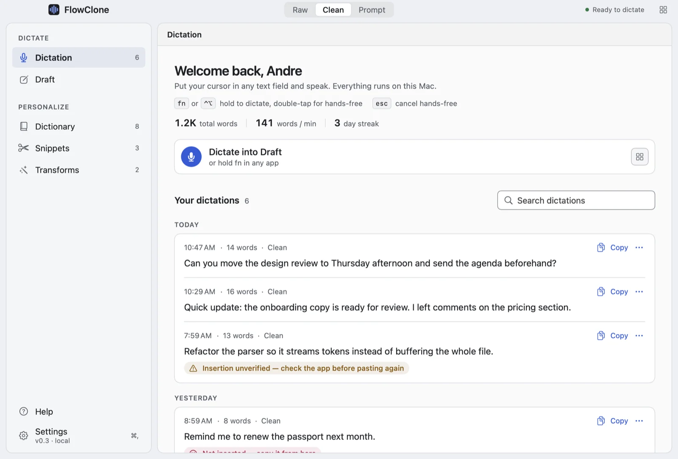Image resolution: width=678 pixels, height=459 pixels.
Task: Click the Insertion unverified warning banner
Action: 296,368
